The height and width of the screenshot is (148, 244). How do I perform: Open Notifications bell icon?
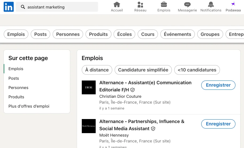click(x=211, y=5)
